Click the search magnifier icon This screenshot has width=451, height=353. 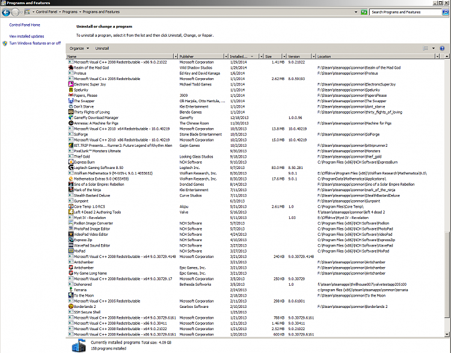click(x=445, y=12)
